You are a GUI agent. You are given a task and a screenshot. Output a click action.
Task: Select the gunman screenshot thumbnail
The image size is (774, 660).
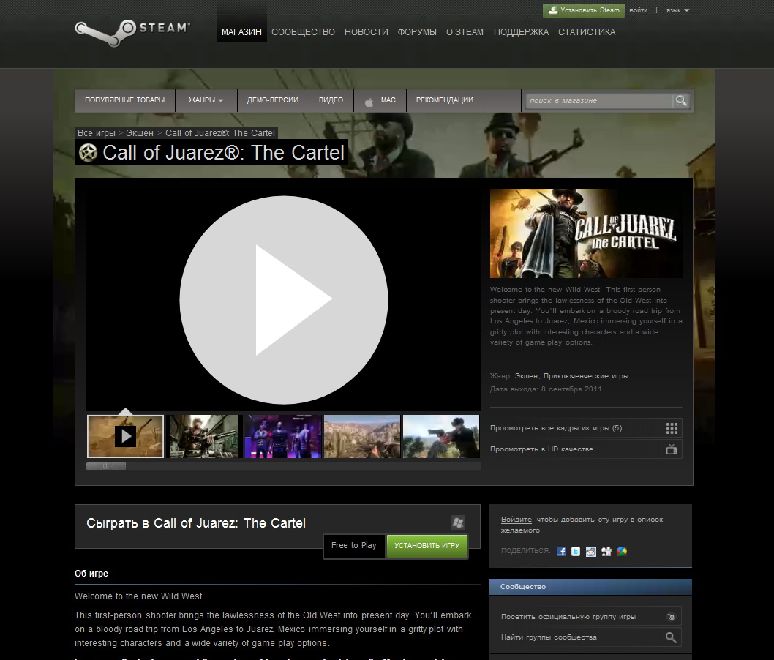click(x=204, y=436)
